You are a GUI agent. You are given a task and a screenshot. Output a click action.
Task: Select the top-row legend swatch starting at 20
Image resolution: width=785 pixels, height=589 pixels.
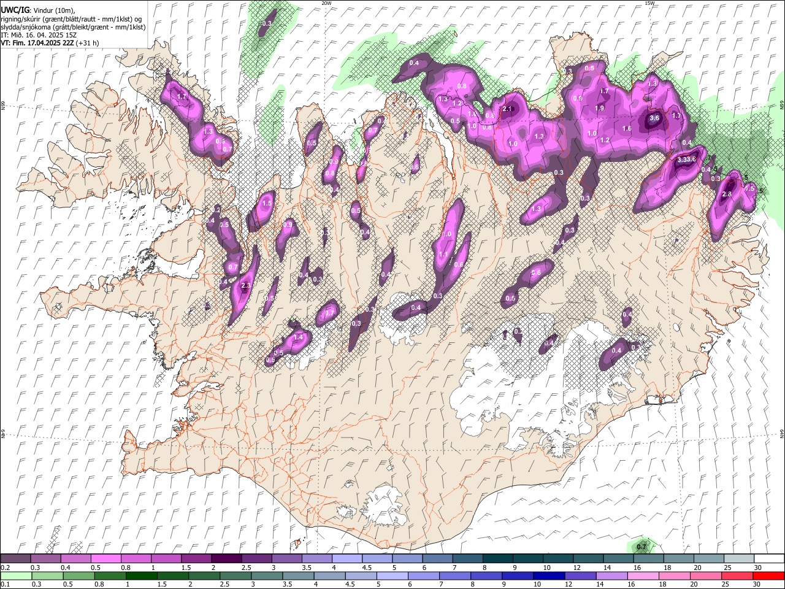[710, 558]
